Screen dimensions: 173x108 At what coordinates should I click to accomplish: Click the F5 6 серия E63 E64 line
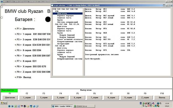tap(28, 50)
